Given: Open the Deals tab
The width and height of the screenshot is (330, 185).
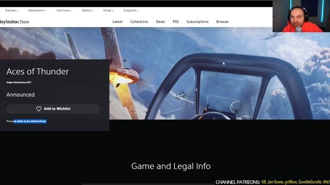Looking at the screenshot, I should pos(160,22).
